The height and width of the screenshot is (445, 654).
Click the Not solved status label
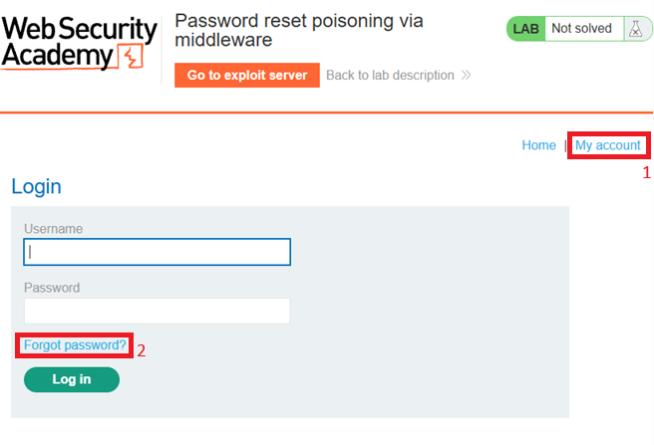click(x=581, y=28)
